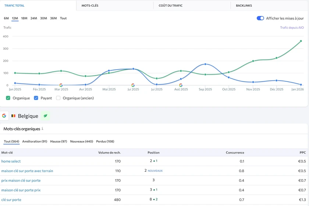Uncheck the Organique checkbox

[8, 98]
